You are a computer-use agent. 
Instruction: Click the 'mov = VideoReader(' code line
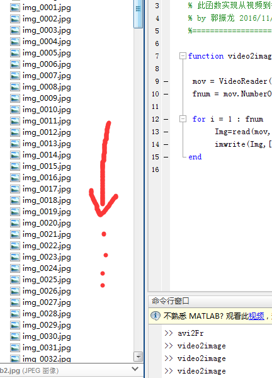[x=232, y=81]
